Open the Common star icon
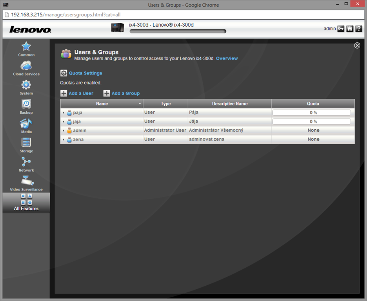The image size is (367, 301). coord(26,47)
